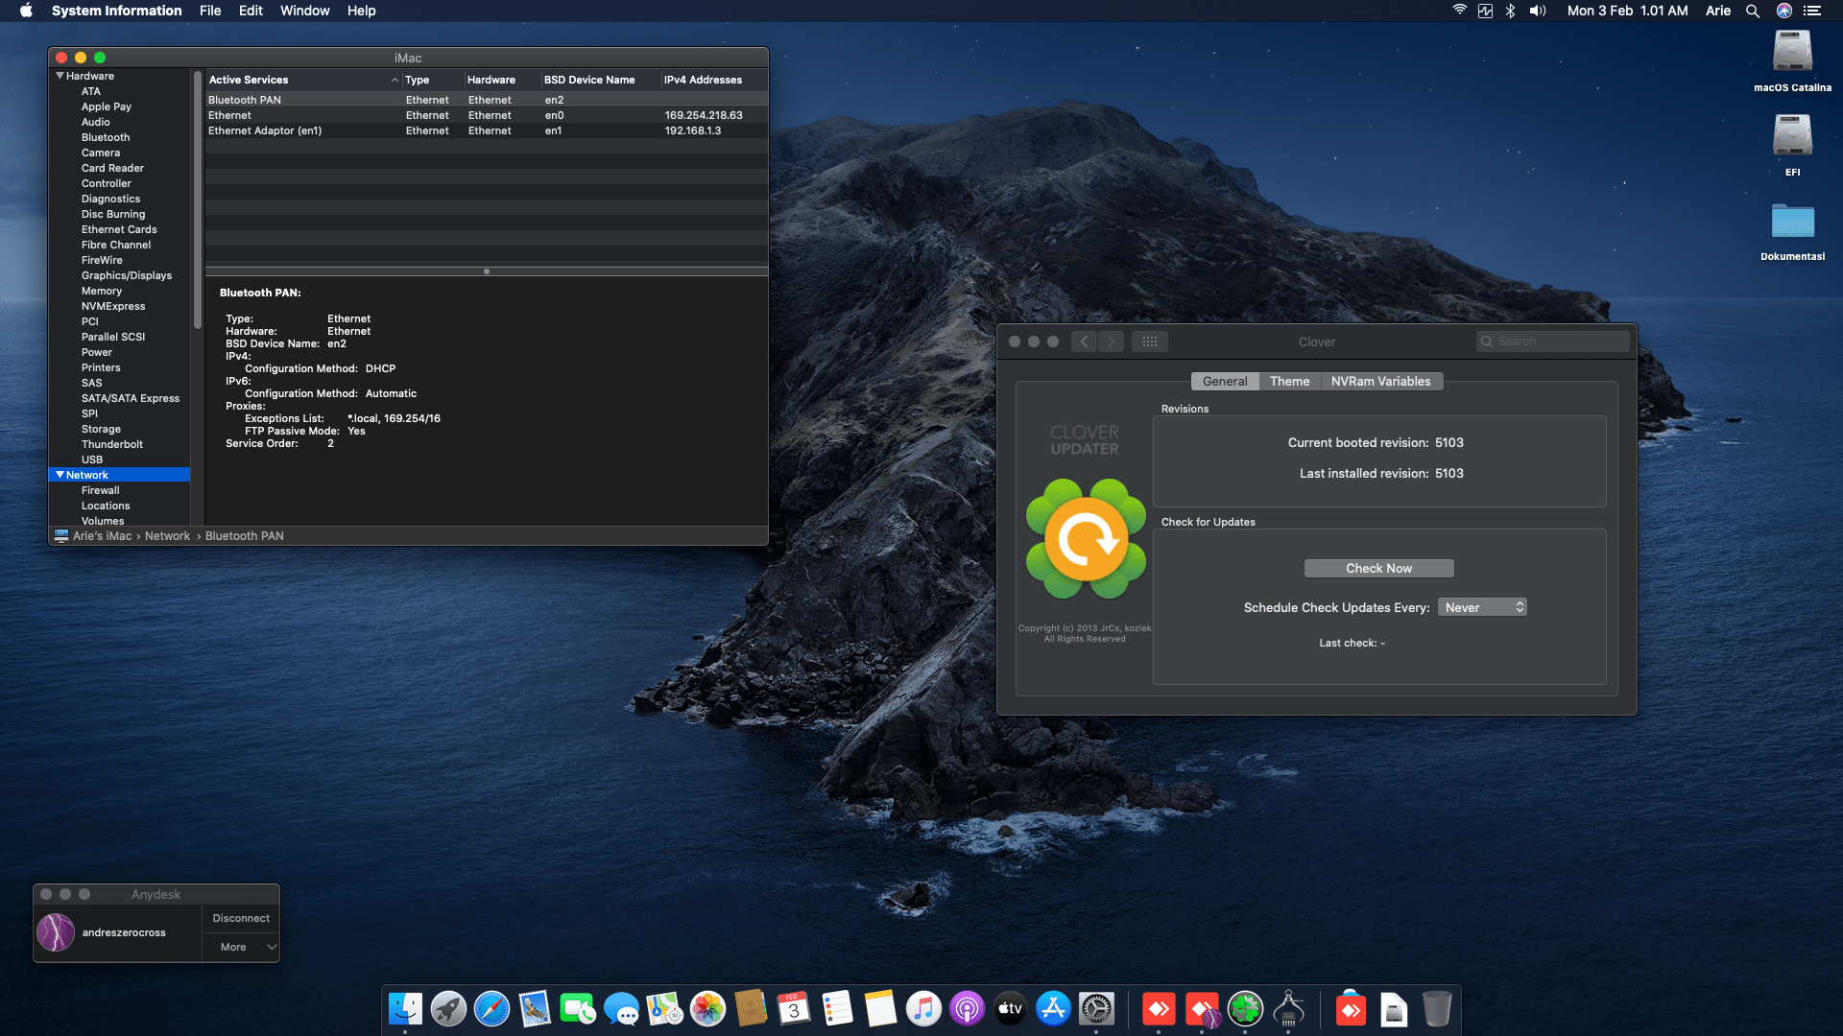Collapse the Hardware tree section
This screenshot has width=1843, height=1036.
coord(60,76)
